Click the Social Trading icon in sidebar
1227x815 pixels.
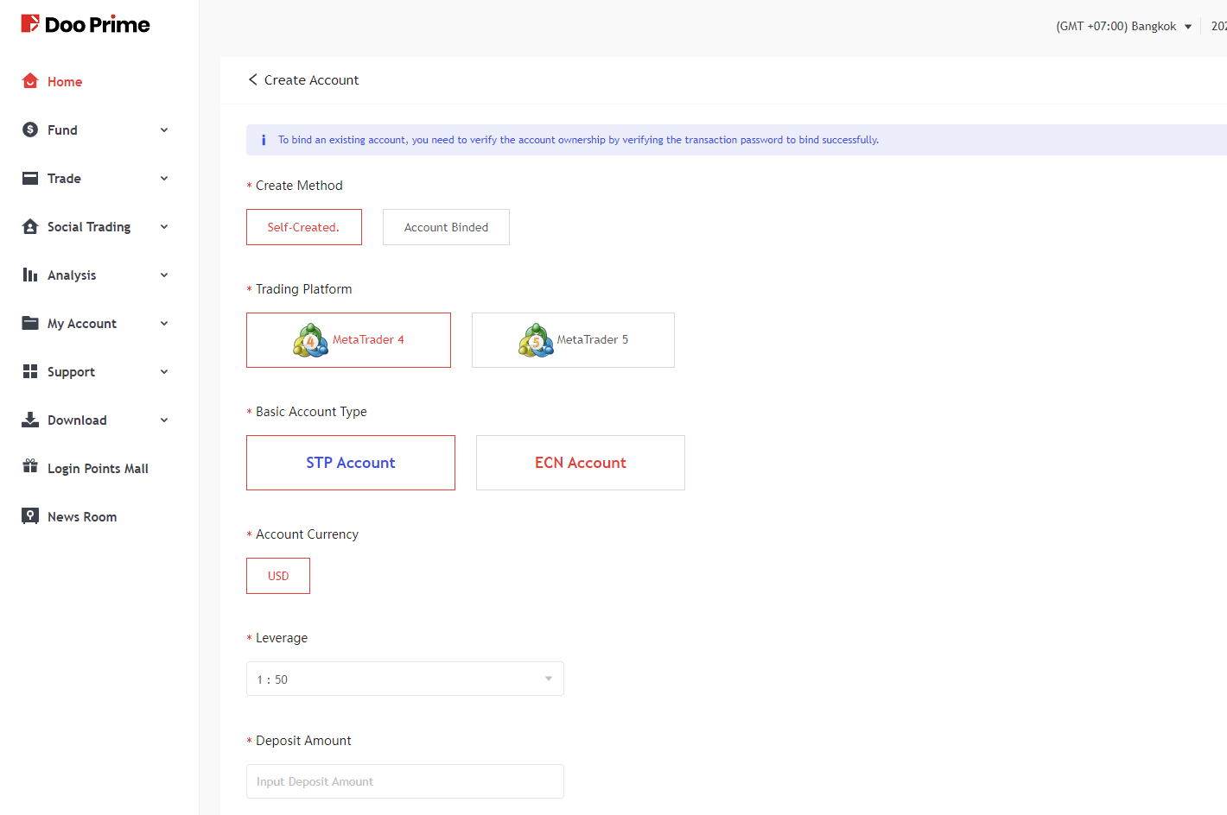pos(30,226)
